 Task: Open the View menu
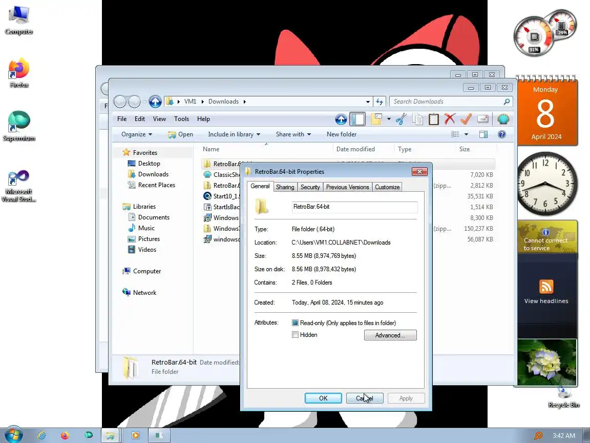[159, 119]
